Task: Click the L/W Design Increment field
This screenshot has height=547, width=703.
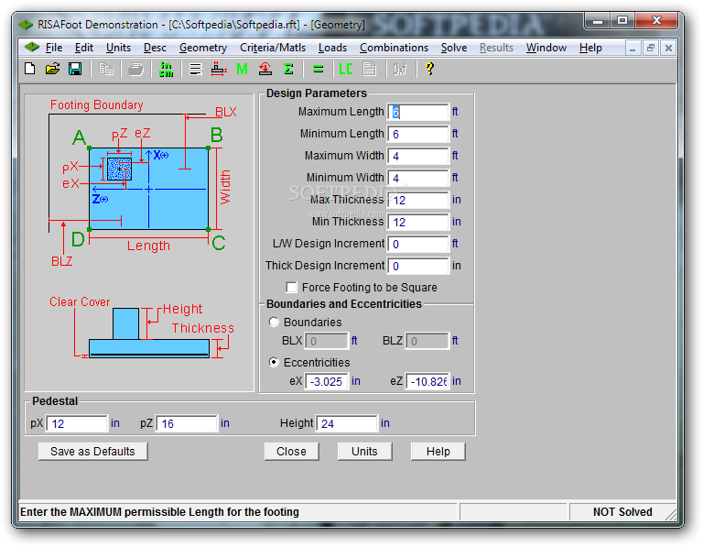Action: [x=417, y=244]
